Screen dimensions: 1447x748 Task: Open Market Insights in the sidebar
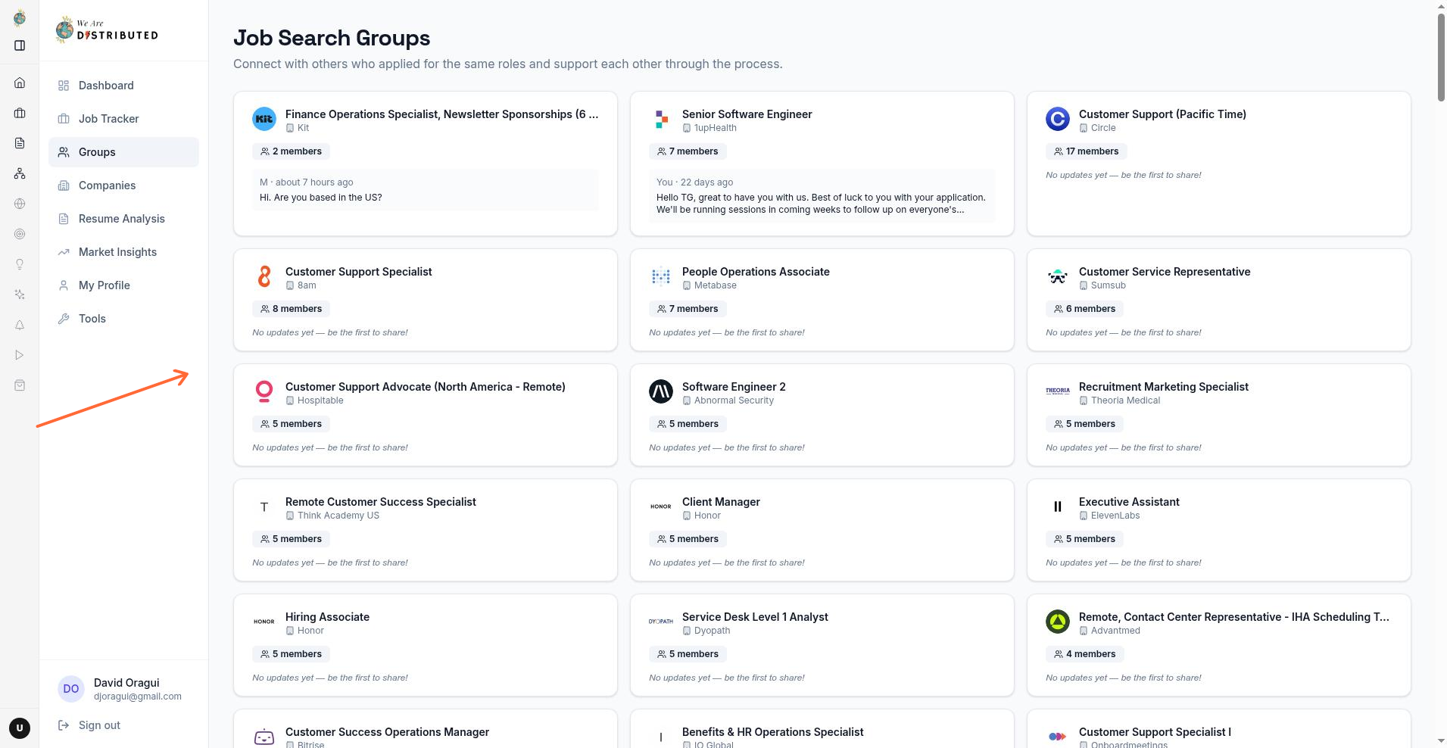coord(123,252)
